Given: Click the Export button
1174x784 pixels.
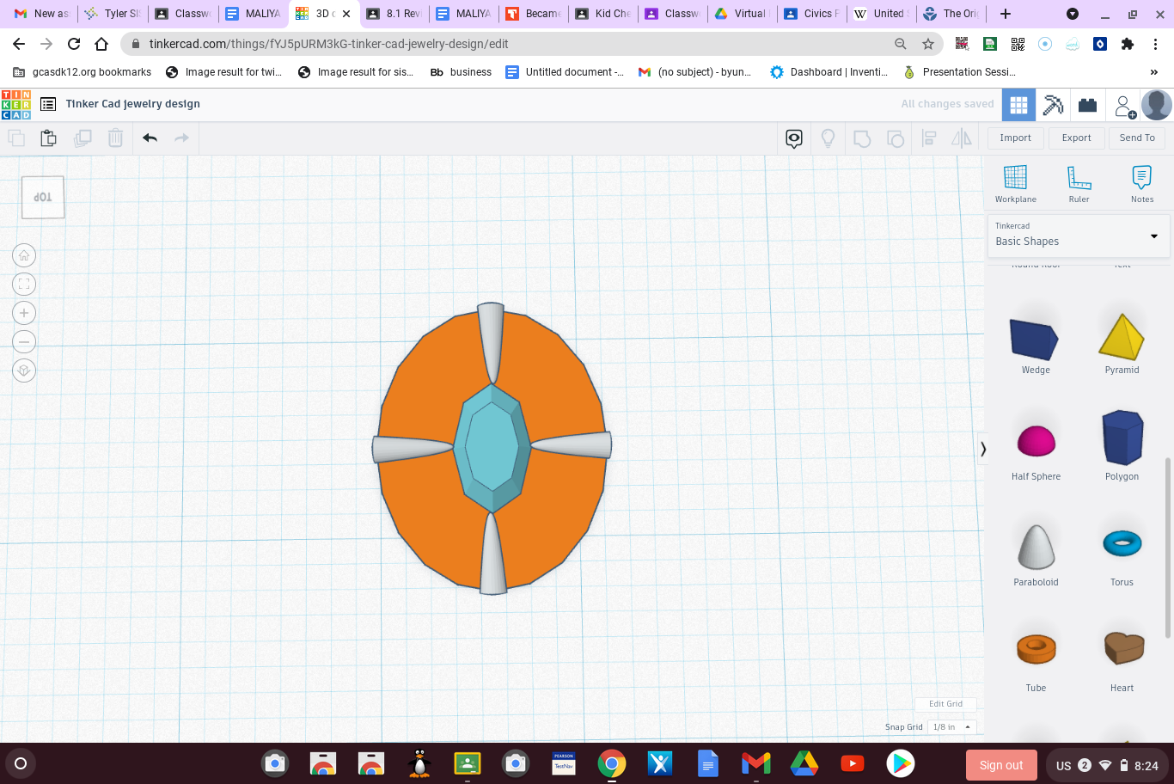Looking at the screenshot, I should 1076,138.
